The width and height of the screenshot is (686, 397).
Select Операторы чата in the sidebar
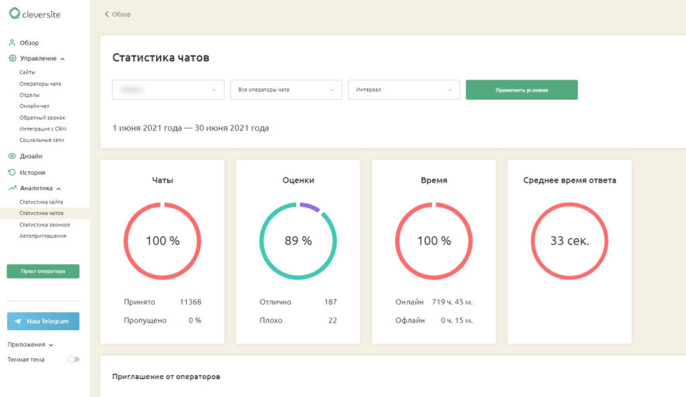tap(40, 84)
